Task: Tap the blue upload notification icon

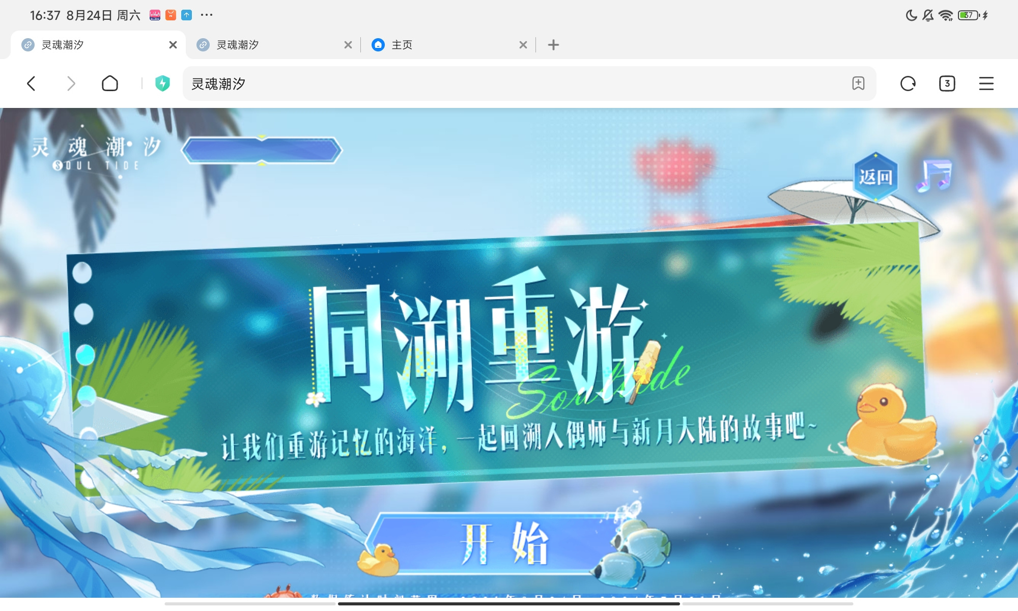Action: [187, 15]
